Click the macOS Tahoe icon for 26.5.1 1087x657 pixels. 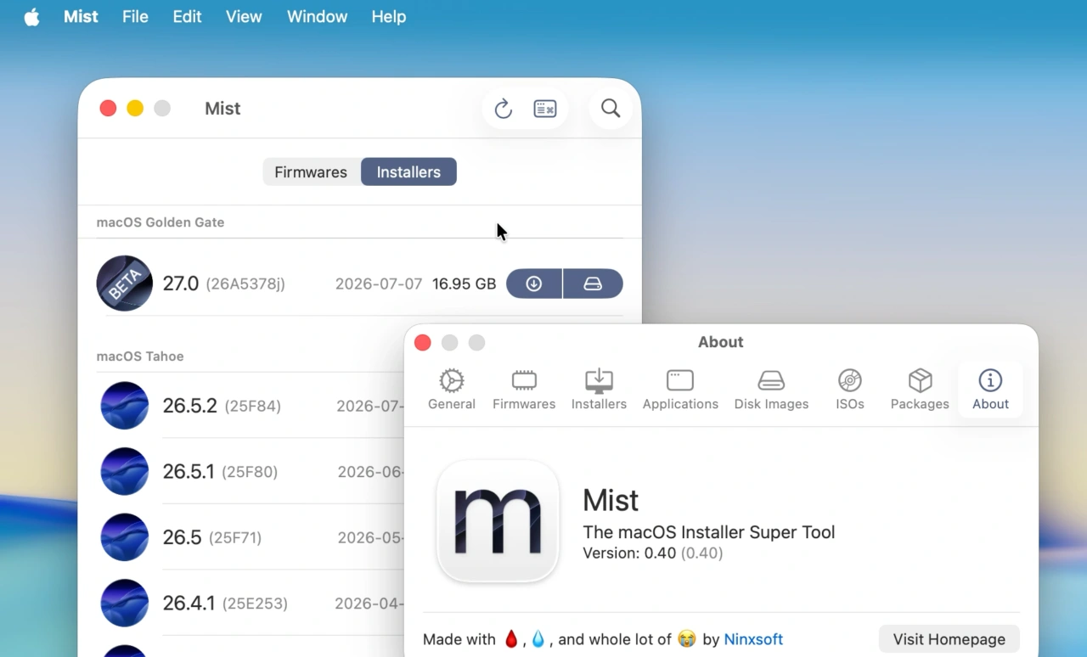tap(125, 471)
